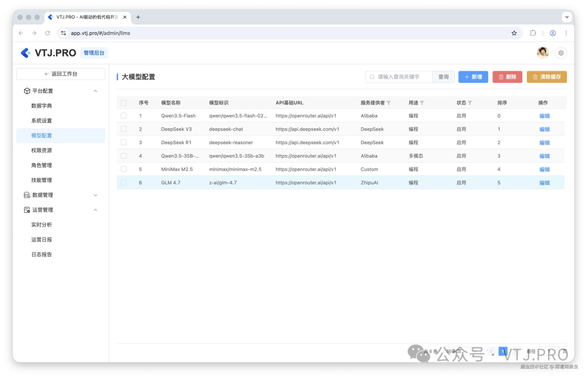Edit the Qwen3.5-Flash row via 编辑
The width and height of the screenshot is (587, 378).
pyautogui.click(x=544, y=116)
